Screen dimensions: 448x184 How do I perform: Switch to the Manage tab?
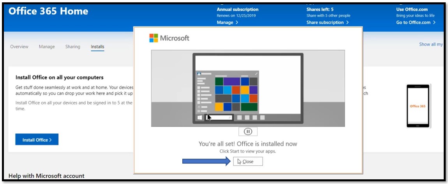(x=47, y=46)
